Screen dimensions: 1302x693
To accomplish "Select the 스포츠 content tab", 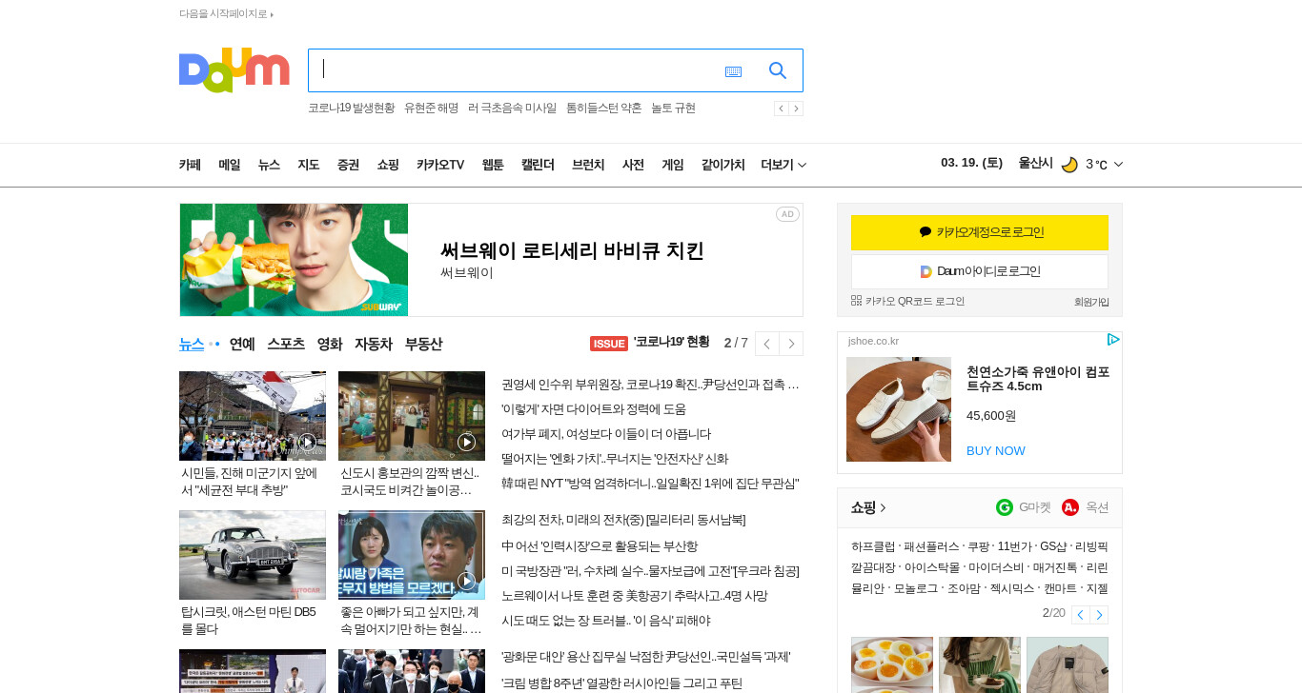I will (286, 344).
